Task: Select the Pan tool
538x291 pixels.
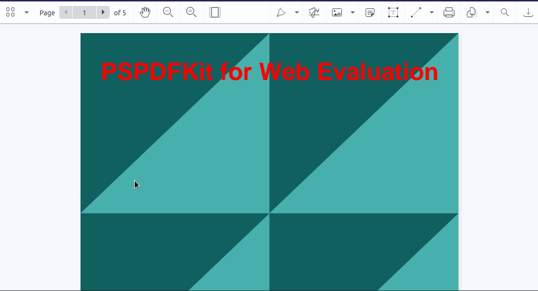Action: point(145,12)
